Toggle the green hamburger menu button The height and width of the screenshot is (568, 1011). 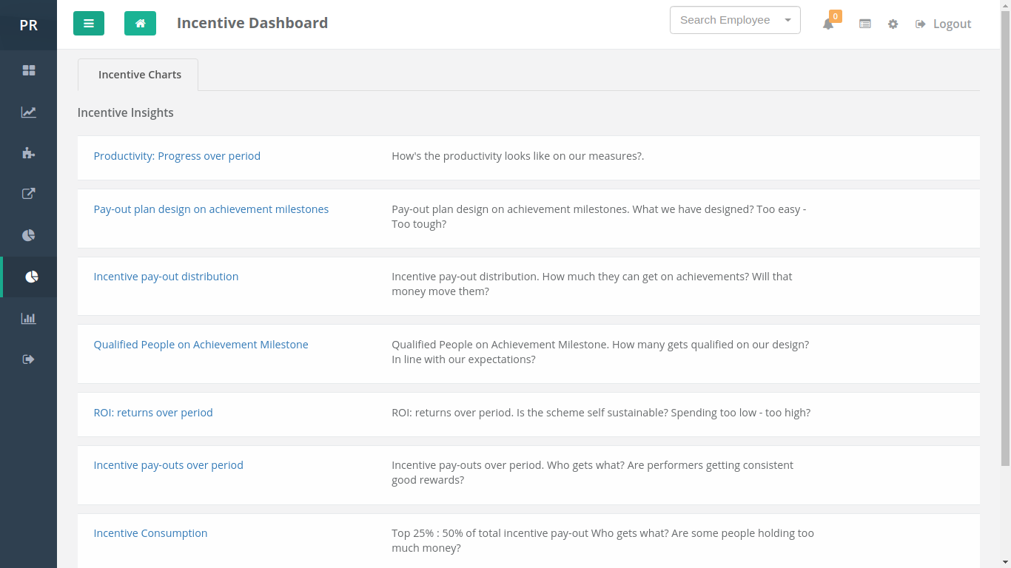(x=89, y=24)
